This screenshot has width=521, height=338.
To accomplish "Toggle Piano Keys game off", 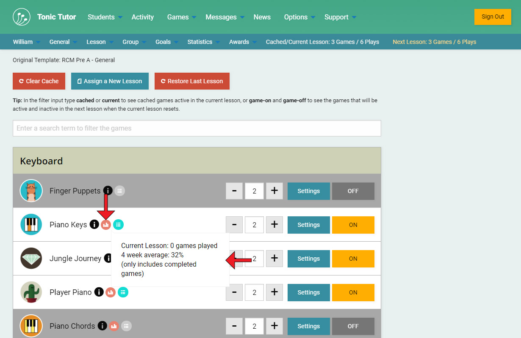I will point(353,225).
